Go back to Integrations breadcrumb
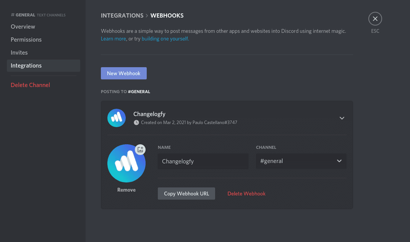 click(x=122, y=16)
